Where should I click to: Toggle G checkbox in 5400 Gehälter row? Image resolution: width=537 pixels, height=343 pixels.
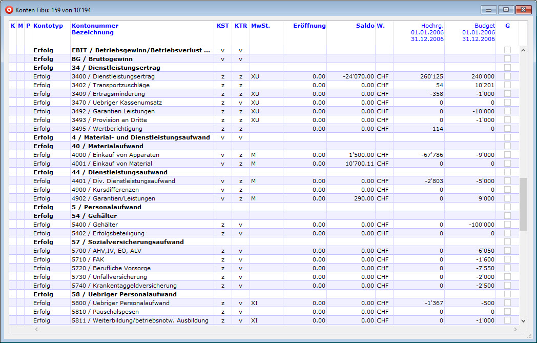(507, 225)
